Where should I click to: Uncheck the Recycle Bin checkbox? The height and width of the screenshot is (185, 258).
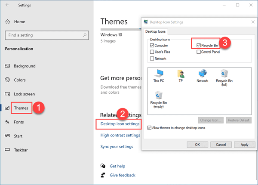pos(198,45)
